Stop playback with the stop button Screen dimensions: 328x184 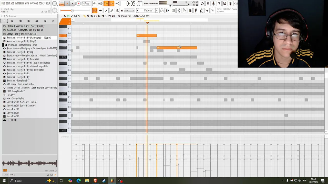point(73,4)
